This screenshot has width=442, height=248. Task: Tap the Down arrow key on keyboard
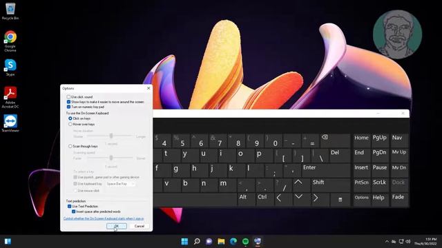pos(301,199)
